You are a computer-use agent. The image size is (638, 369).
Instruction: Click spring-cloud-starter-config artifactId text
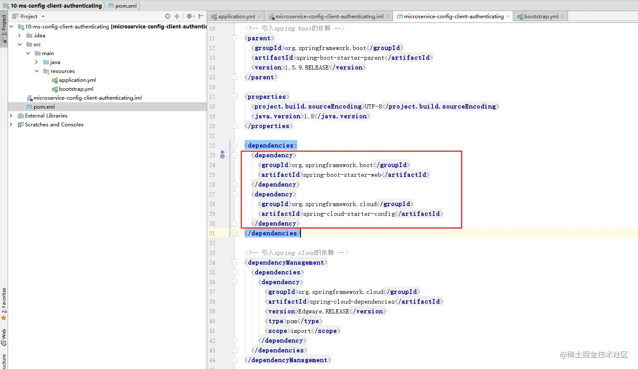point(349,214)
